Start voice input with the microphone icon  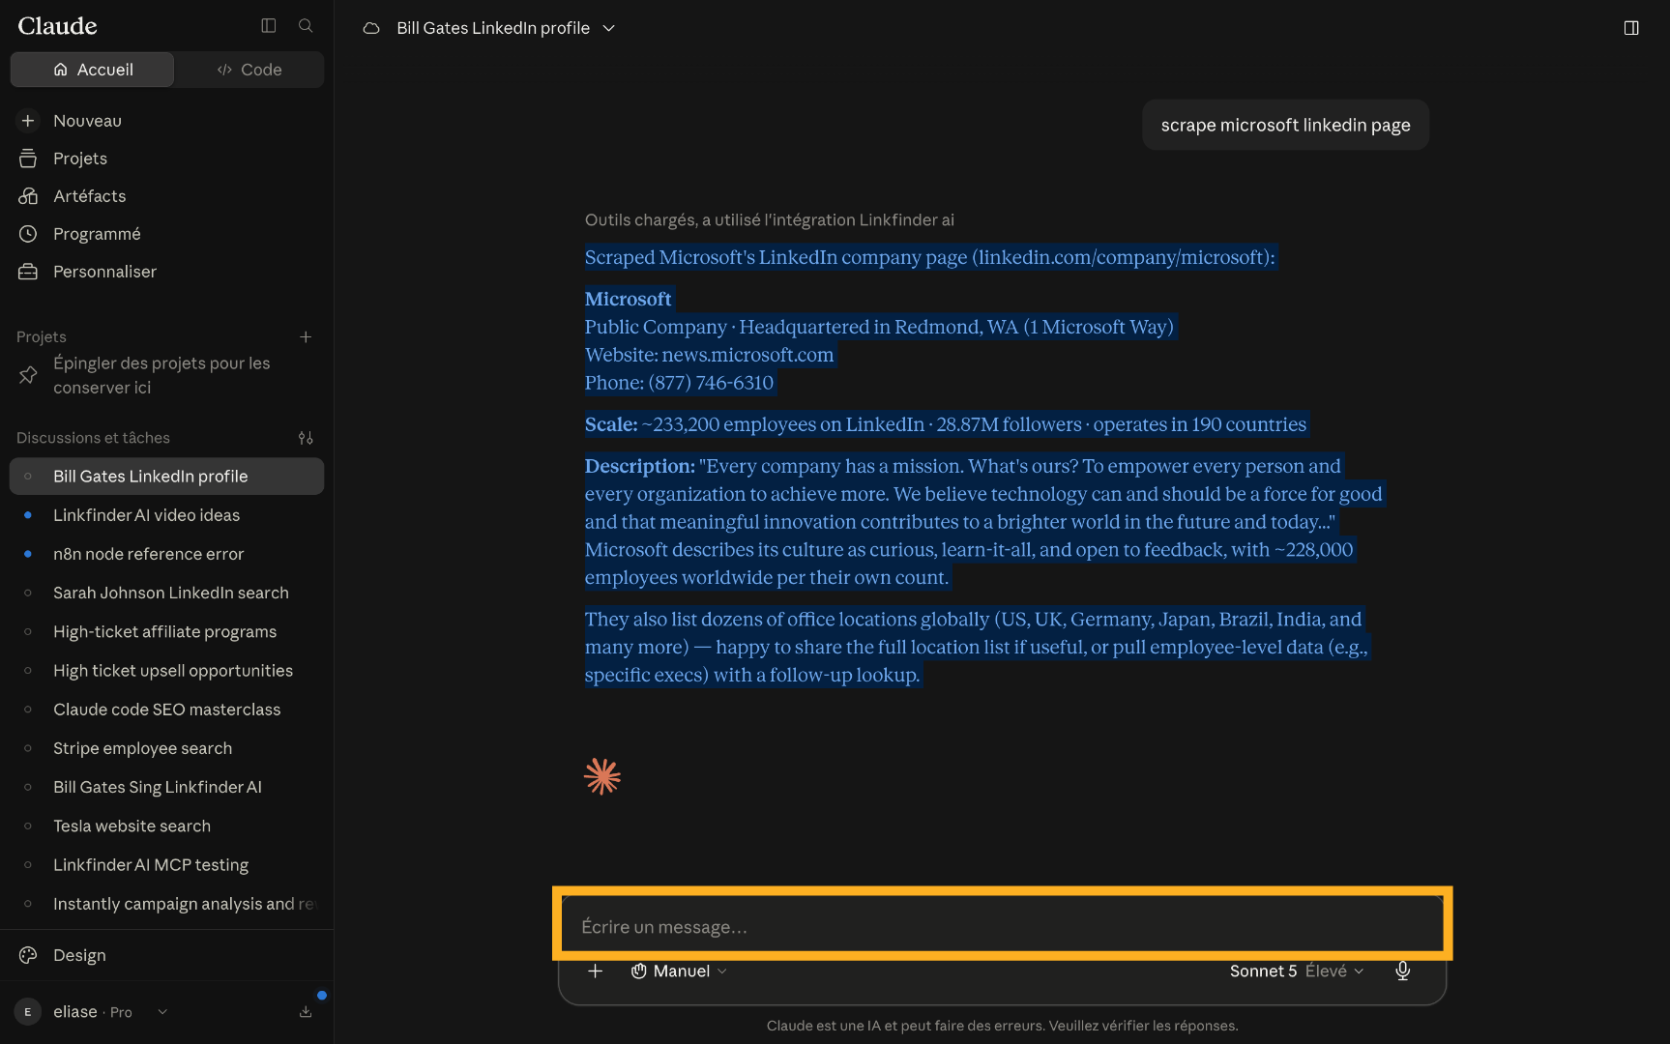1403,971
